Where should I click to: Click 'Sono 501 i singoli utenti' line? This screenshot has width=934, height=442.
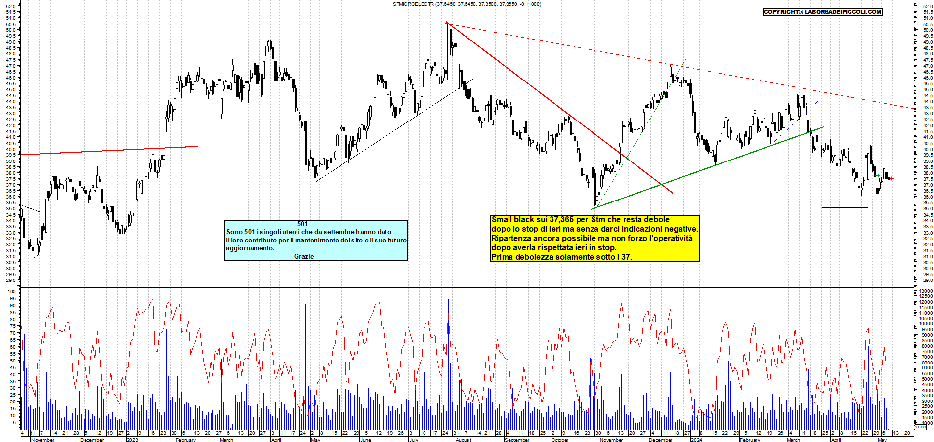click(309, 232)
